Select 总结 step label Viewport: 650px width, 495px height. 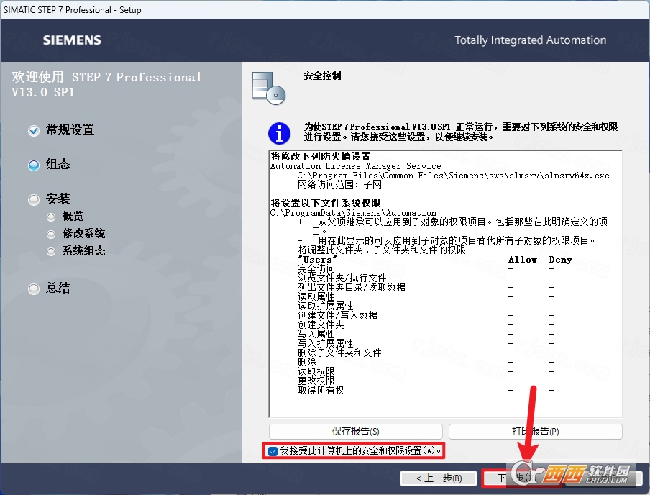point(58,288)
